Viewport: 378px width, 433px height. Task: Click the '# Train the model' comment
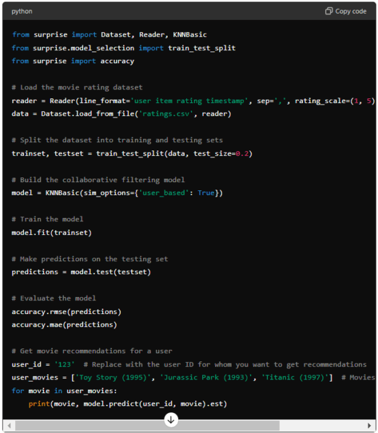coord(47,219)
